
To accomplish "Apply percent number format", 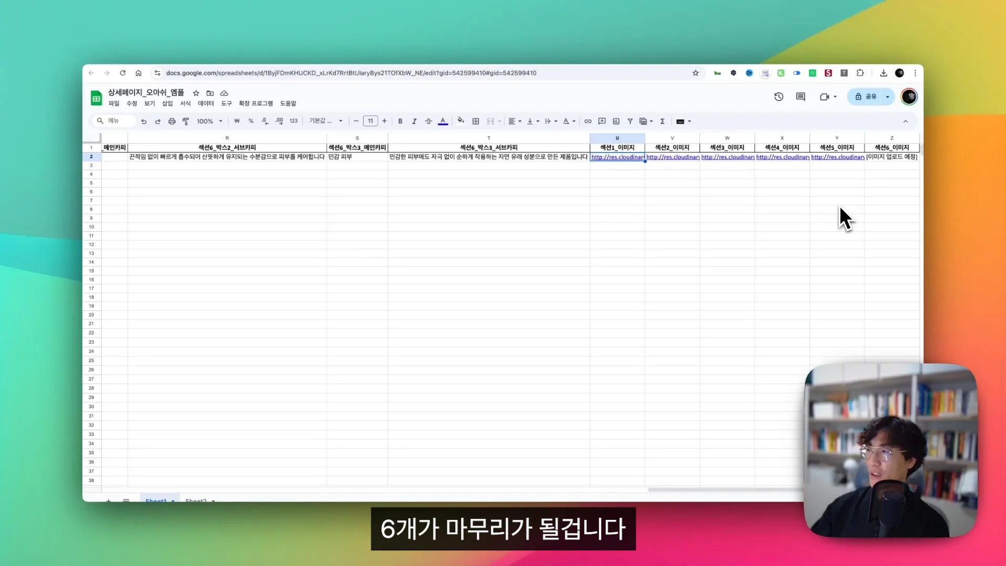I will click(x=251, y=121).
